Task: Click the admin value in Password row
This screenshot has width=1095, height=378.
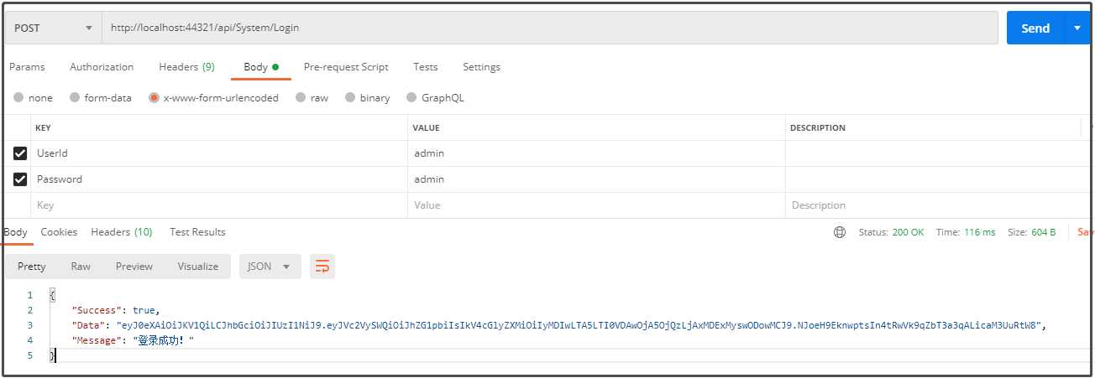Action: click(429, 179)
